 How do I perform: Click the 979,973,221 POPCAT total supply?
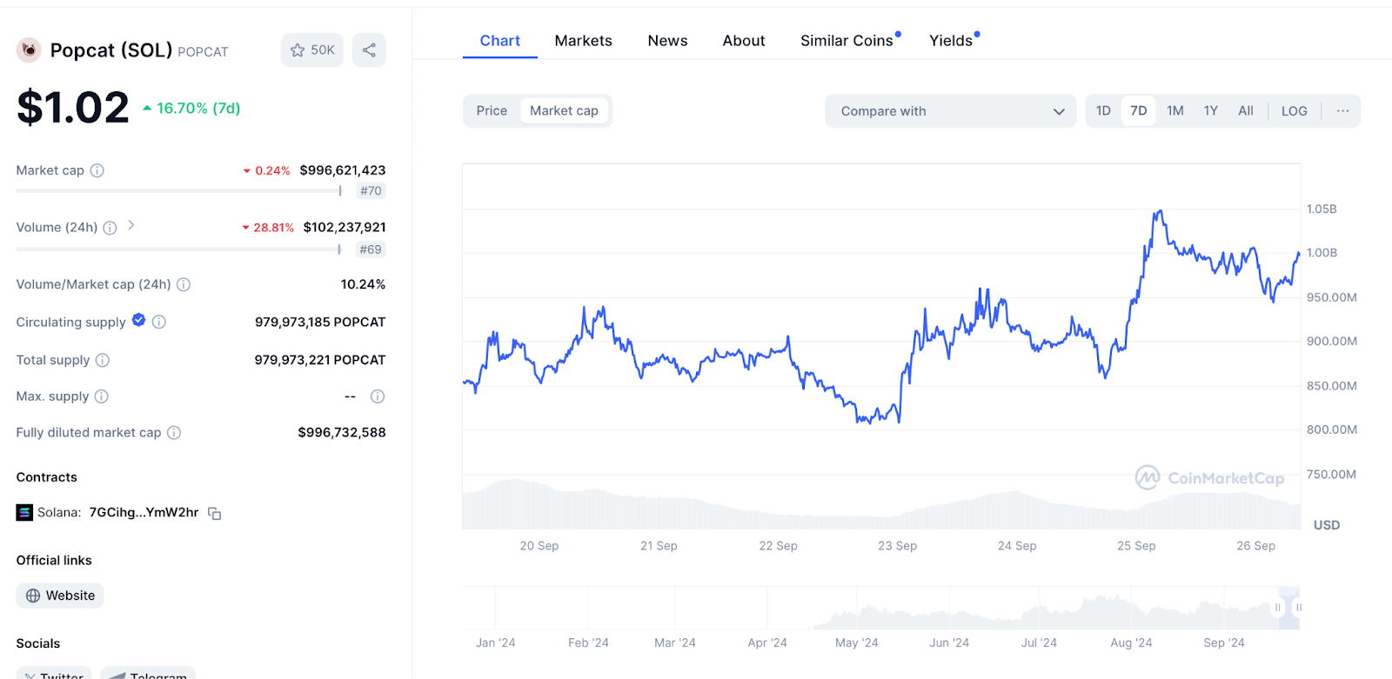click(320, 360)
